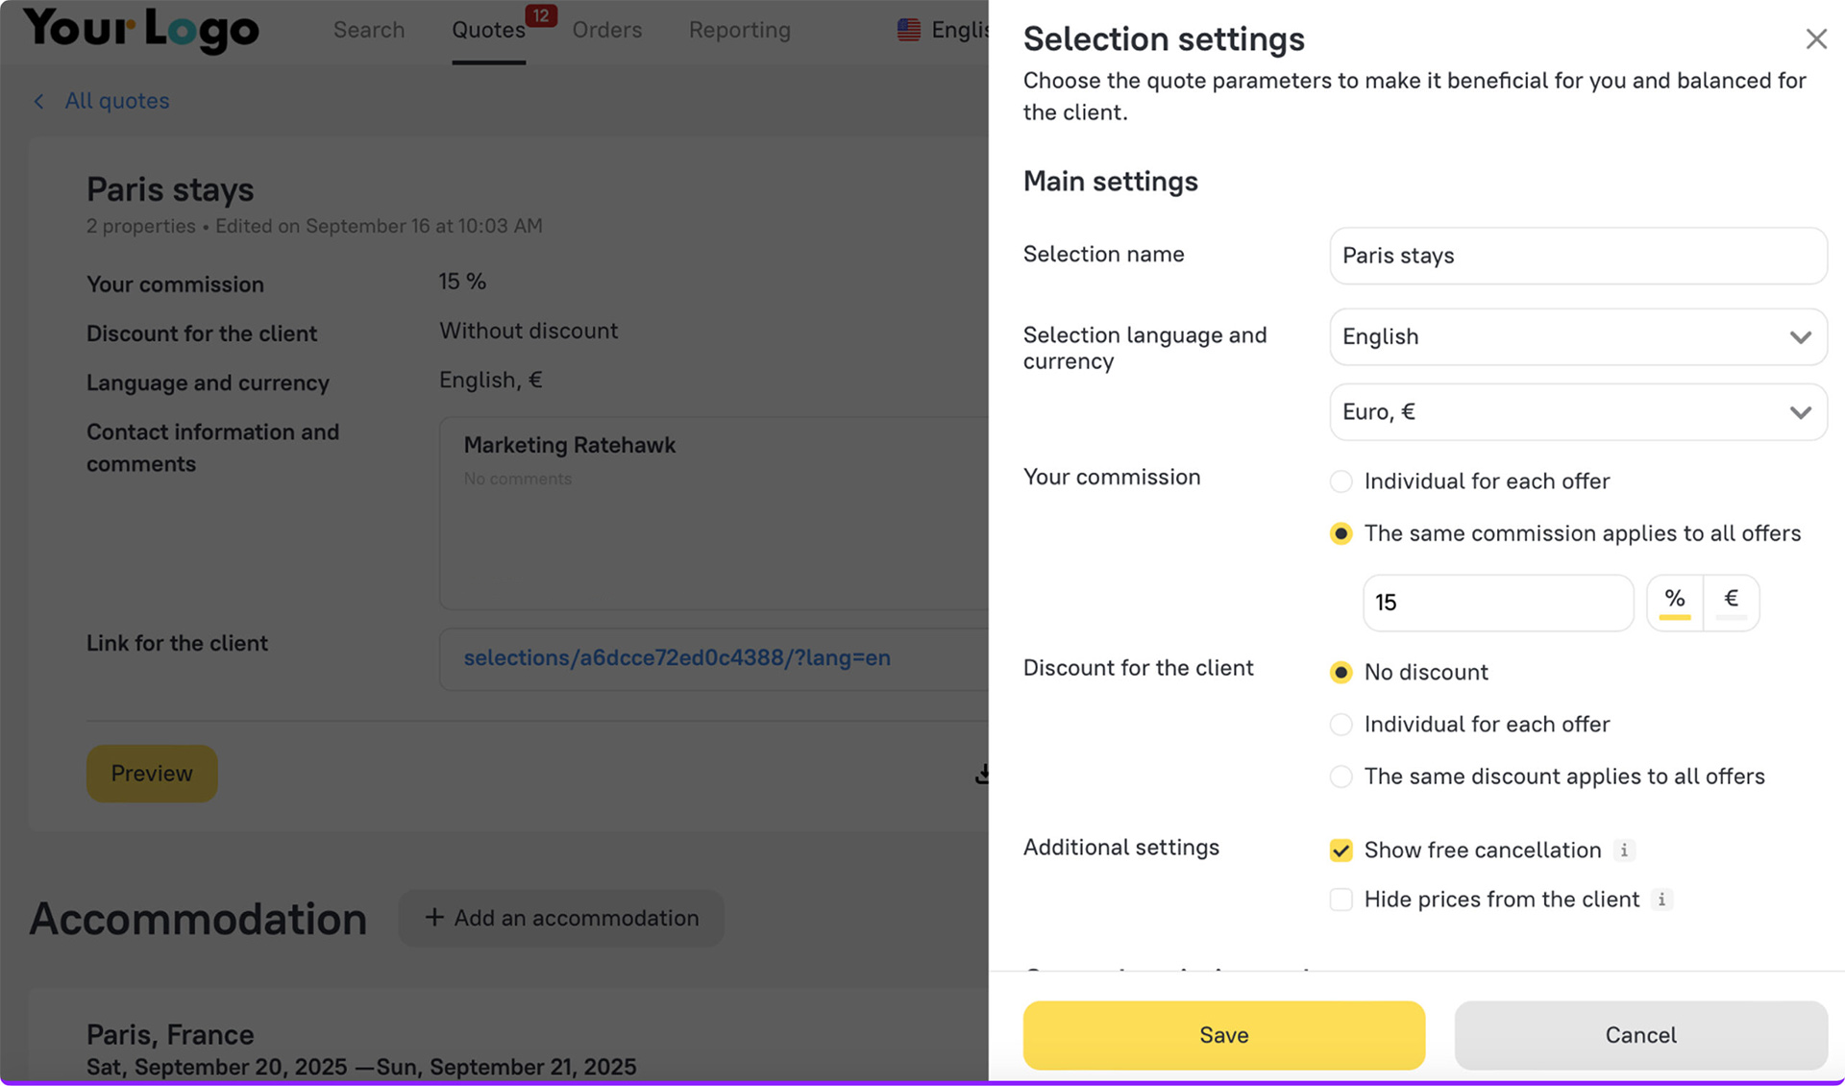Go to the Reporting tab
1845x1086 pixels.
739,30
